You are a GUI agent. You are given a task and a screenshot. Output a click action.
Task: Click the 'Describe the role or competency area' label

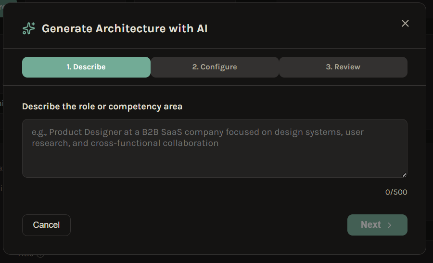102,106
